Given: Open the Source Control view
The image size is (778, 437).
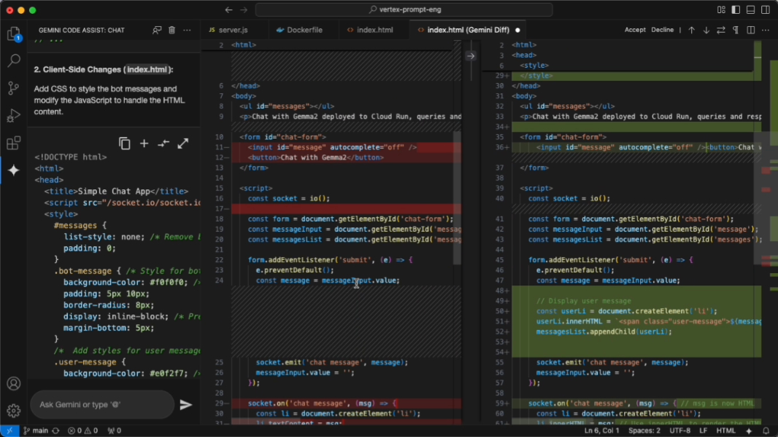Looking at the screenshot, I should coord(13,87).
